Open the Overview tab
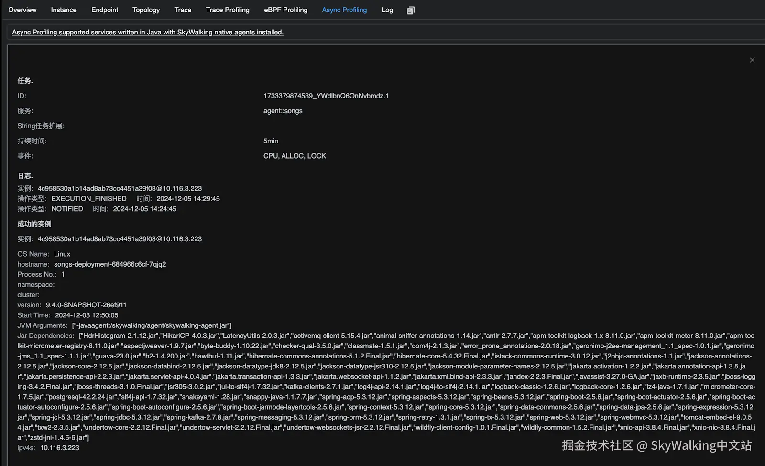Image resolution: width=765 pixels, height=466 pixels. (x=22, y=10)
